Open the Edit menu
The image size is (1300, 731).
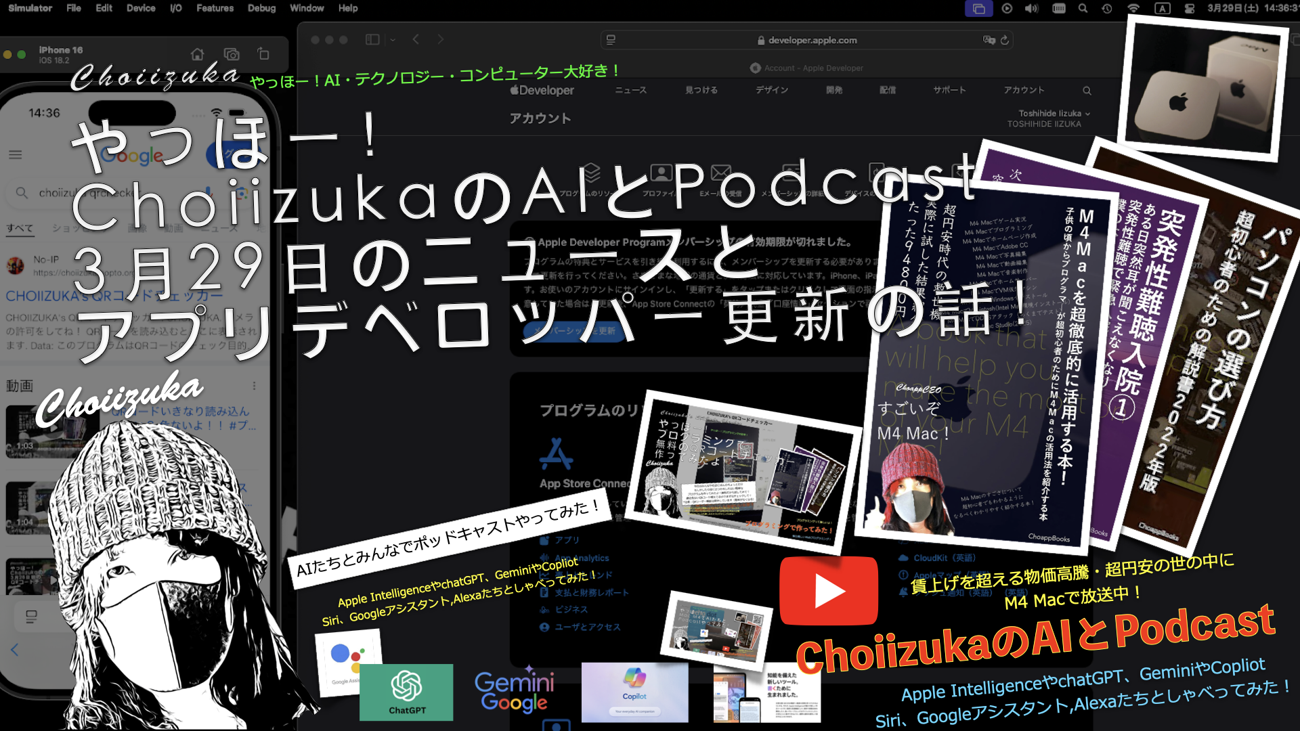tap(104, 8)
